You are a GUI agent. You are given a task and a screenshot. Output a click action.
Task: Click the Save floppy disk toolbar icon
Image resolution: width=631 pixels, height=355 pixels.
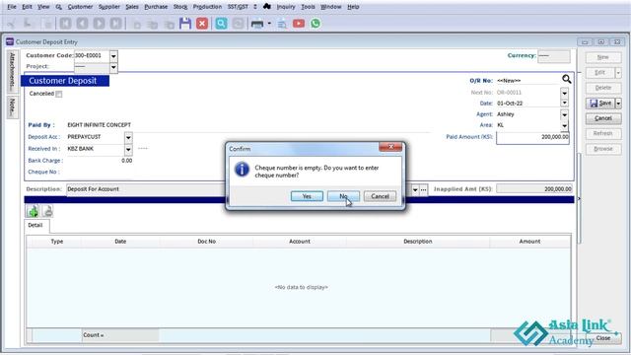click(x=185, y=24)
